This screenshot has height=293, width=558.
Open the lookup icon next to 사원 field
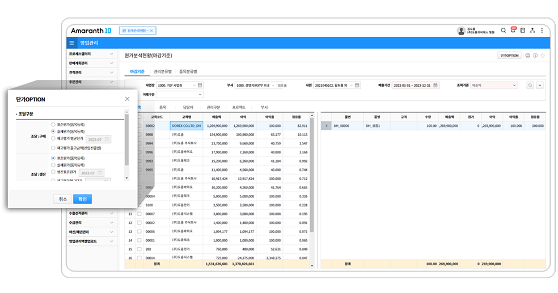pos(357,86)
